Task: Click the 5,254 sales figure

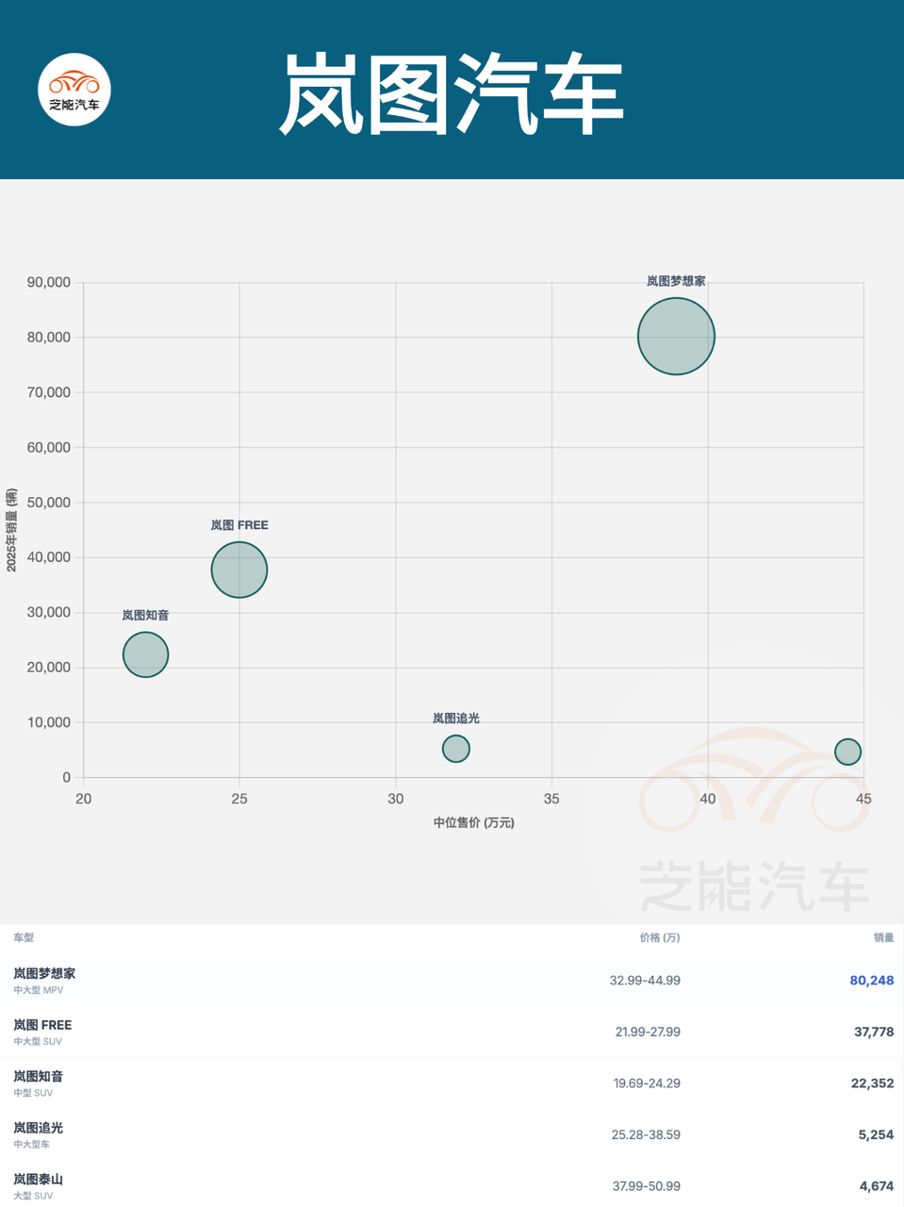Action: coord(876,1134)
